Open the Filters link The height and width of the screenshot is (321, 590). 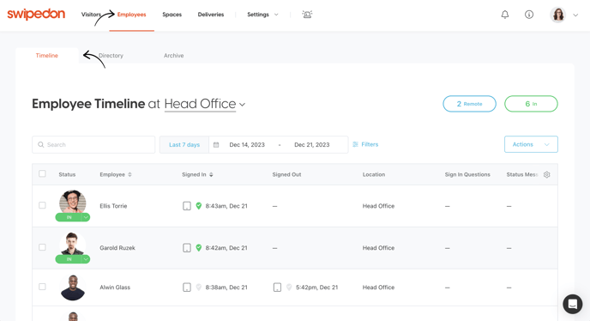click(365, 144)
